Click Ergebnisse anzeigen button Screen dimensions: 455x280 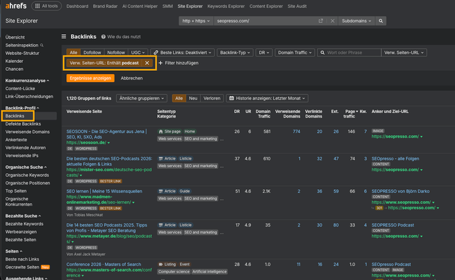pyautogui.click(x=90, y=78)
